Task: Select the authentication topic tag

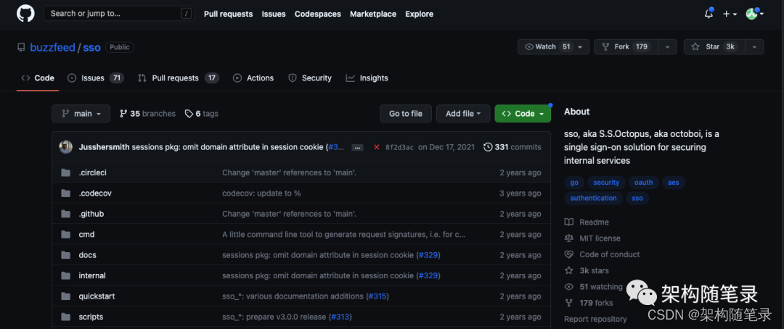Action: [594, 199]
